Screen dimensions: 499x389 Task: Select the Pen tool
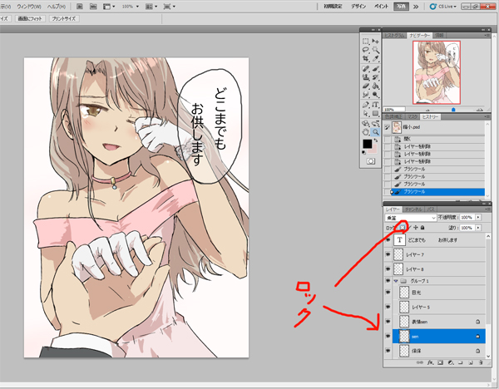366,105
